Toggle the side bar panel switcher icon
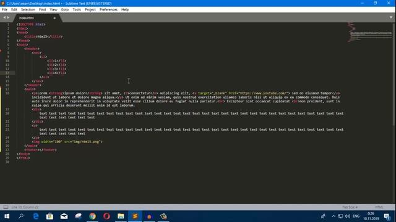 click(x=6, y=207)
